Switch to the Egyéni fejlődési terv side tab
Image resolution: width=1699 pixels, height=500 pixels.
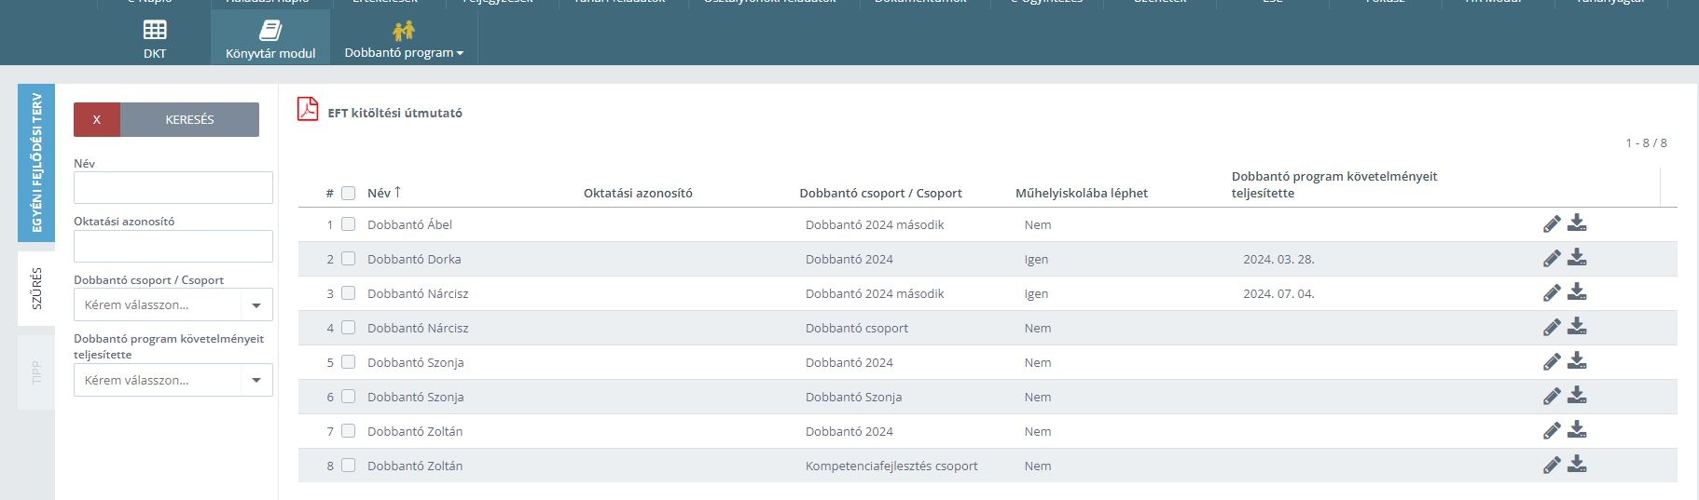(36, 163)
